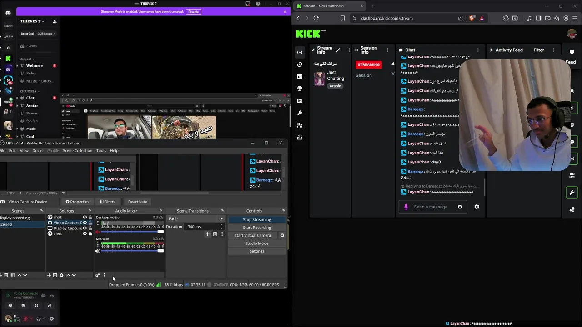Remove selected source with trash icon
This screenshot has width=582, height=327.
55,275
